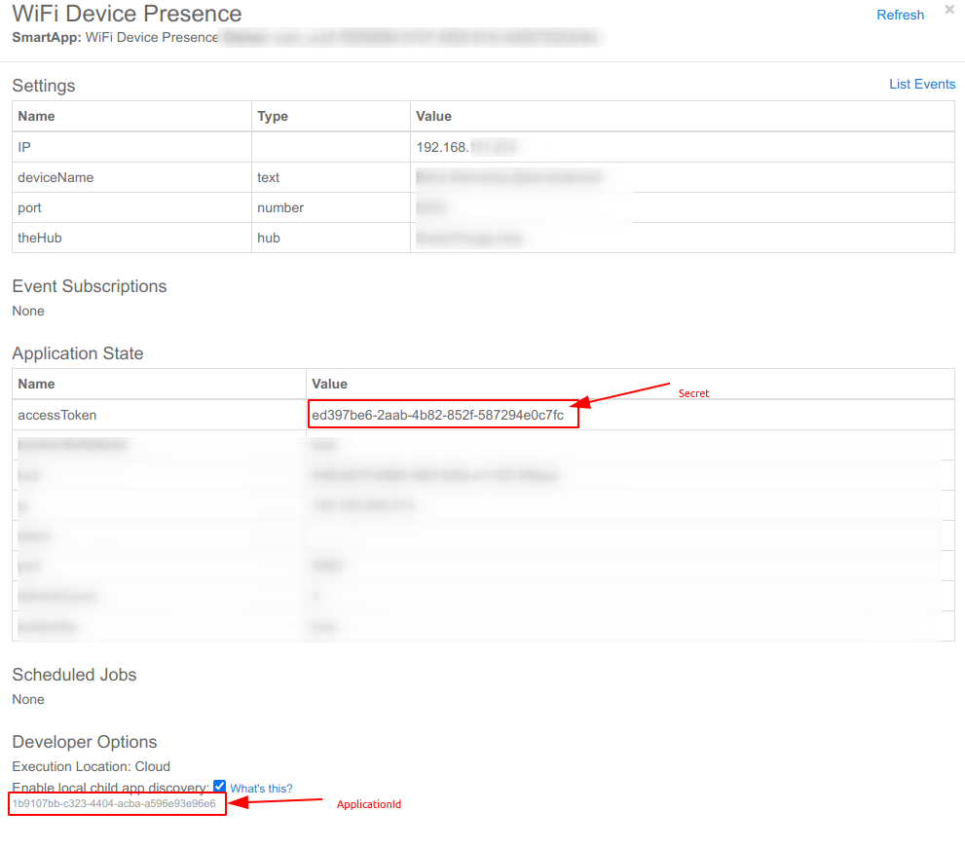Click the Application State heading
This screenshot has width=965, height=848.
click(x=78, y=353)
